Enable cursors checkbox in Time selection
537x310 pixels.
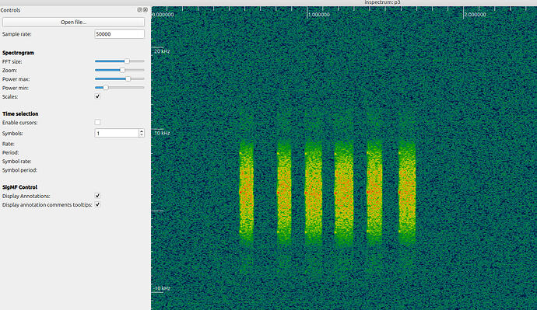point(97,122)
